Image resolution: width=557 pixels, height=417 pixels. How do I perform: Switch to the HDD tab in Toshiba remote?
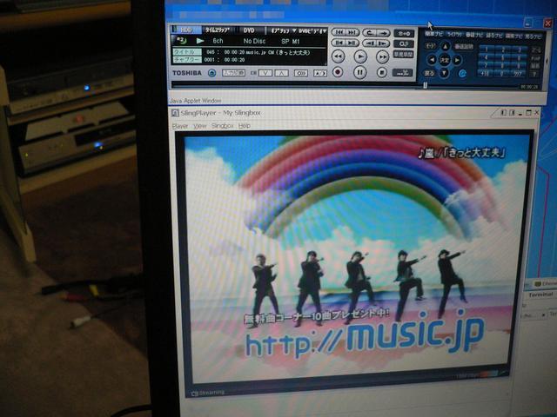point(185,30)
